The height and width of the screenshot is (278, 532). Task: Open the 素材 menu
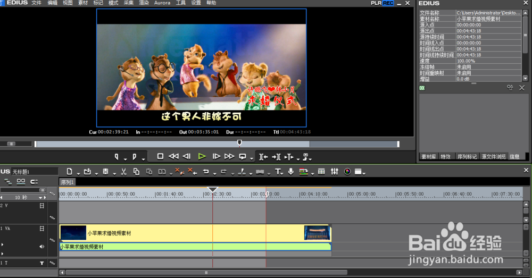tap(83, 3)
